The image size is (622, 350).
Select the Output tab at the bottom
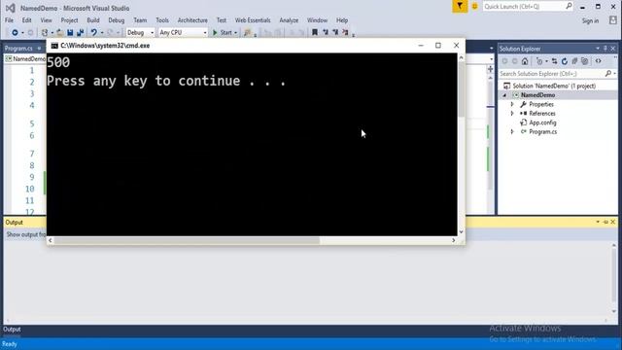pos(12,330)
